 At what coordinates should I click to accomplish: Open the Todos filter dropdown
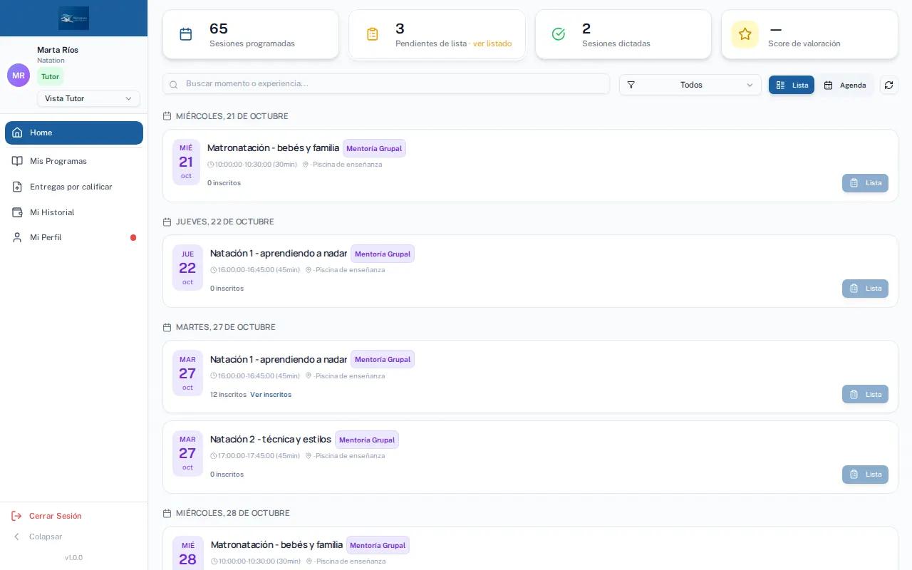point(690,85)
